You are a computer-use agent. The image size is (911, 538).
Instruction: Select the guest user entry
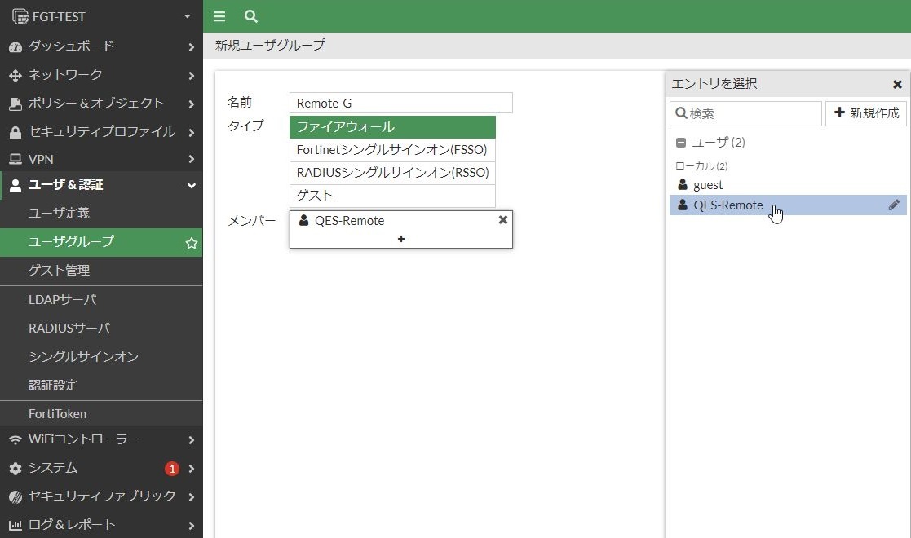click(788, 185)
